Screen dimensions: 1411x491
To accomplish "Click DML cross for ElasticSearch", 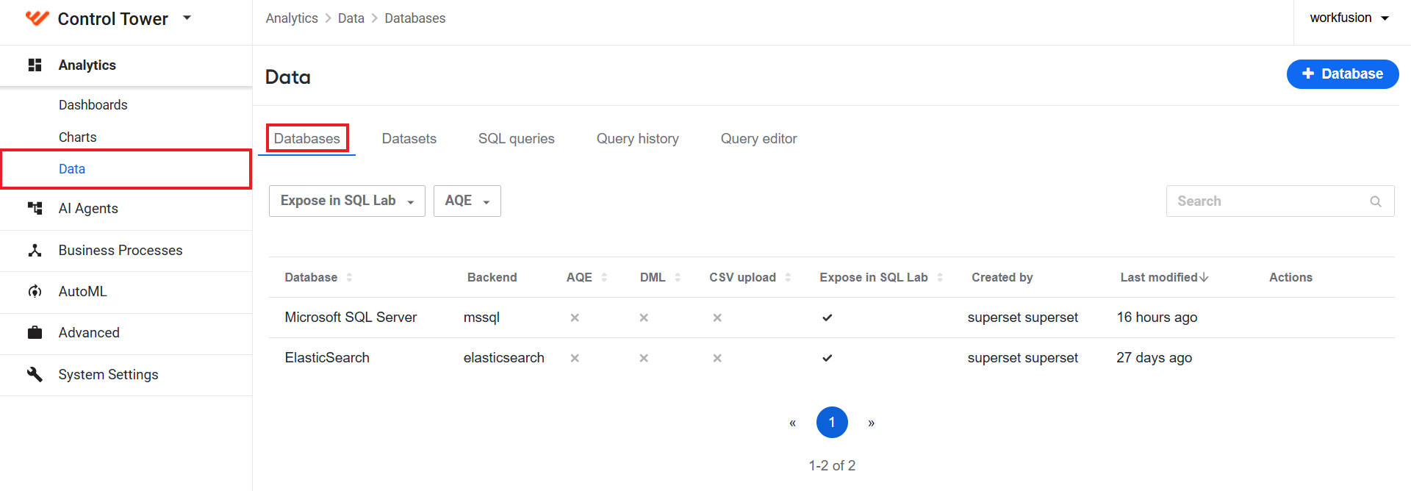I will [x=644, y=358].
